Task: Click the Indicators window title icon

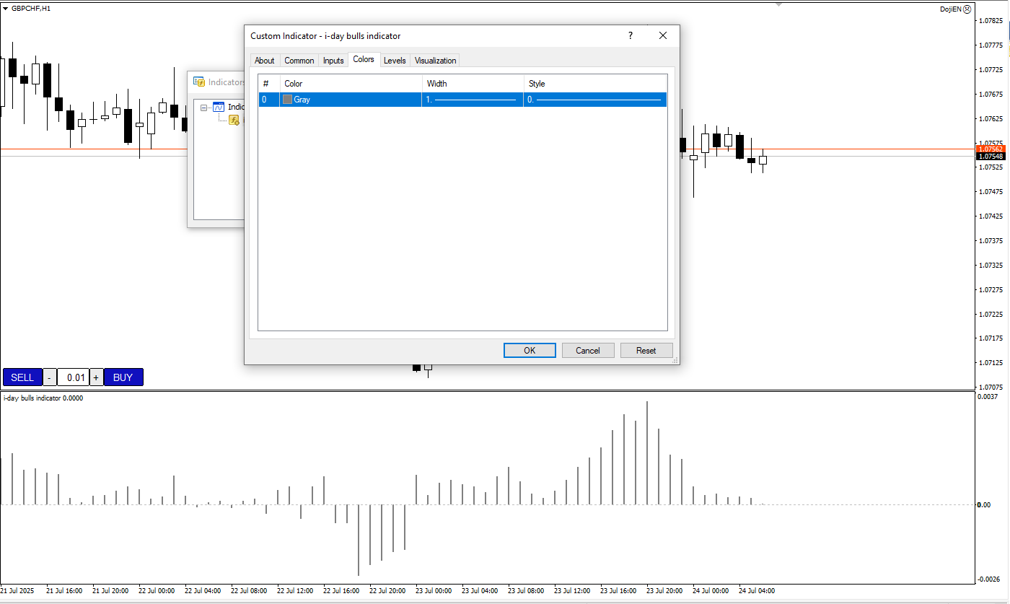Action: coord(199,82)
